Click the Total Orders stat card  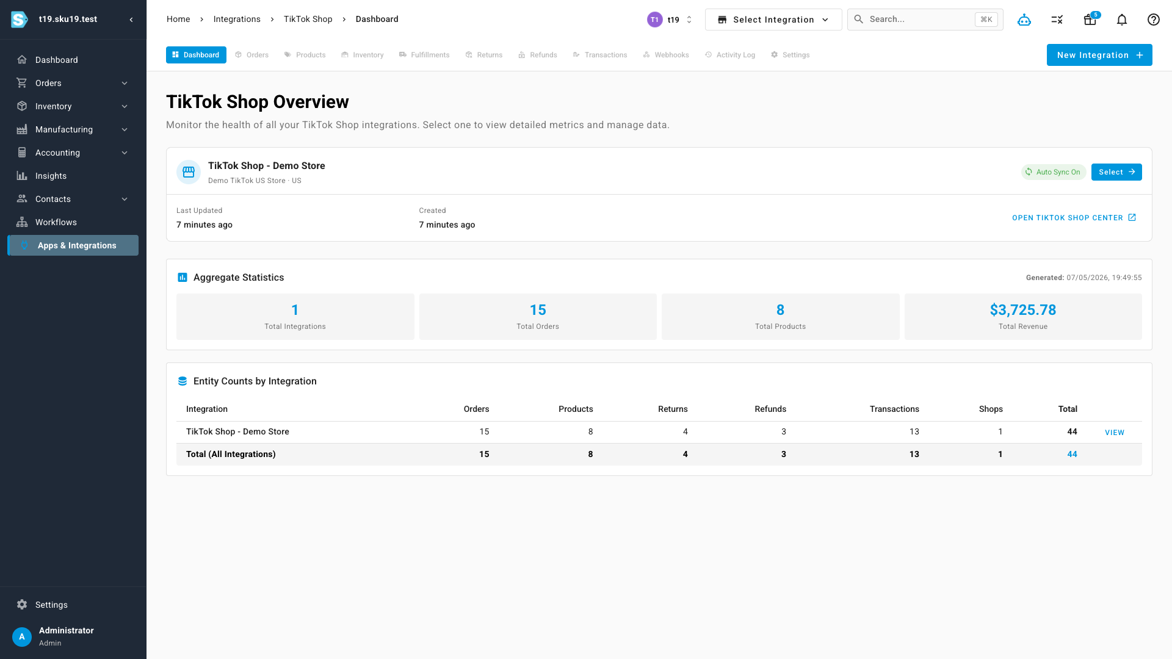pos(538,317)
